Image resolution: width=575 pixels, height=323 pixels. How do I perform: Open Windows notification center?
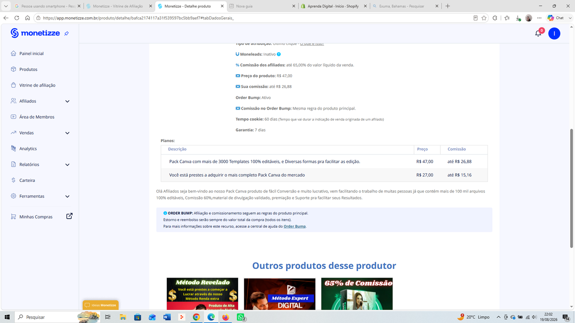(x=566, y=317)
